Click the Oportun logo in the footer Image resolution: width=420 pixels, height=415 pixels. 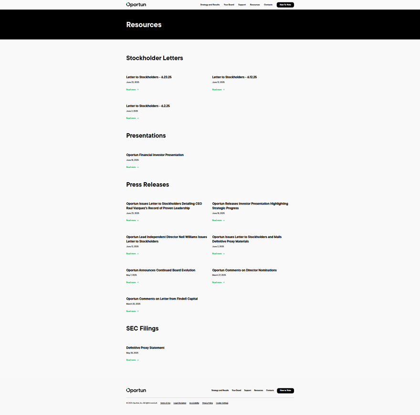136,390
